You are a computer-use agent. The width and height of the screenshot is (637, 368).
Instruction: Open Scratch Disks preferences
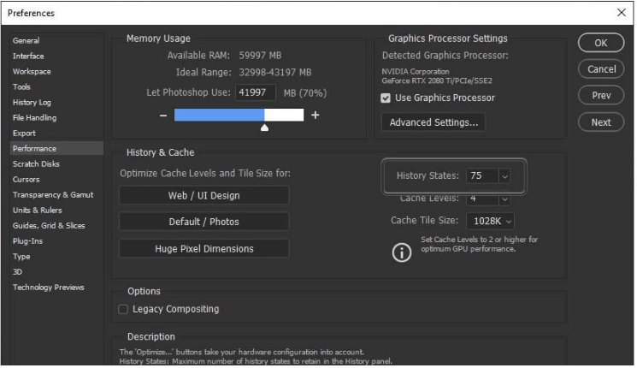[x=36, y=164]
